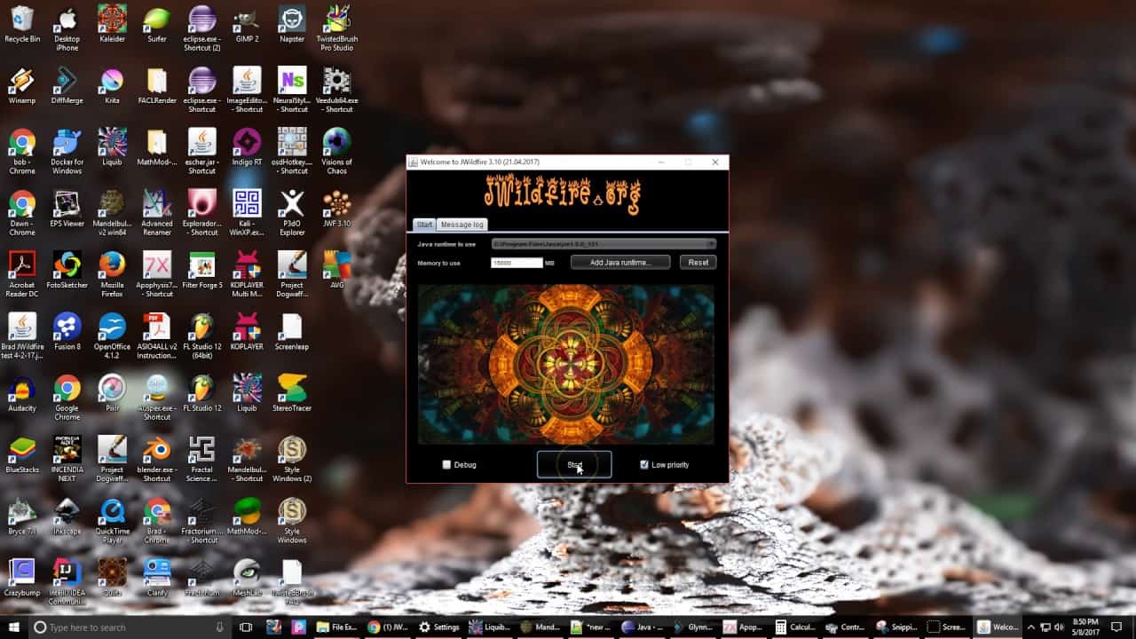Select the Docker for Windows icon
This screenshot has height=639, width=1136.
pos(67,151)
